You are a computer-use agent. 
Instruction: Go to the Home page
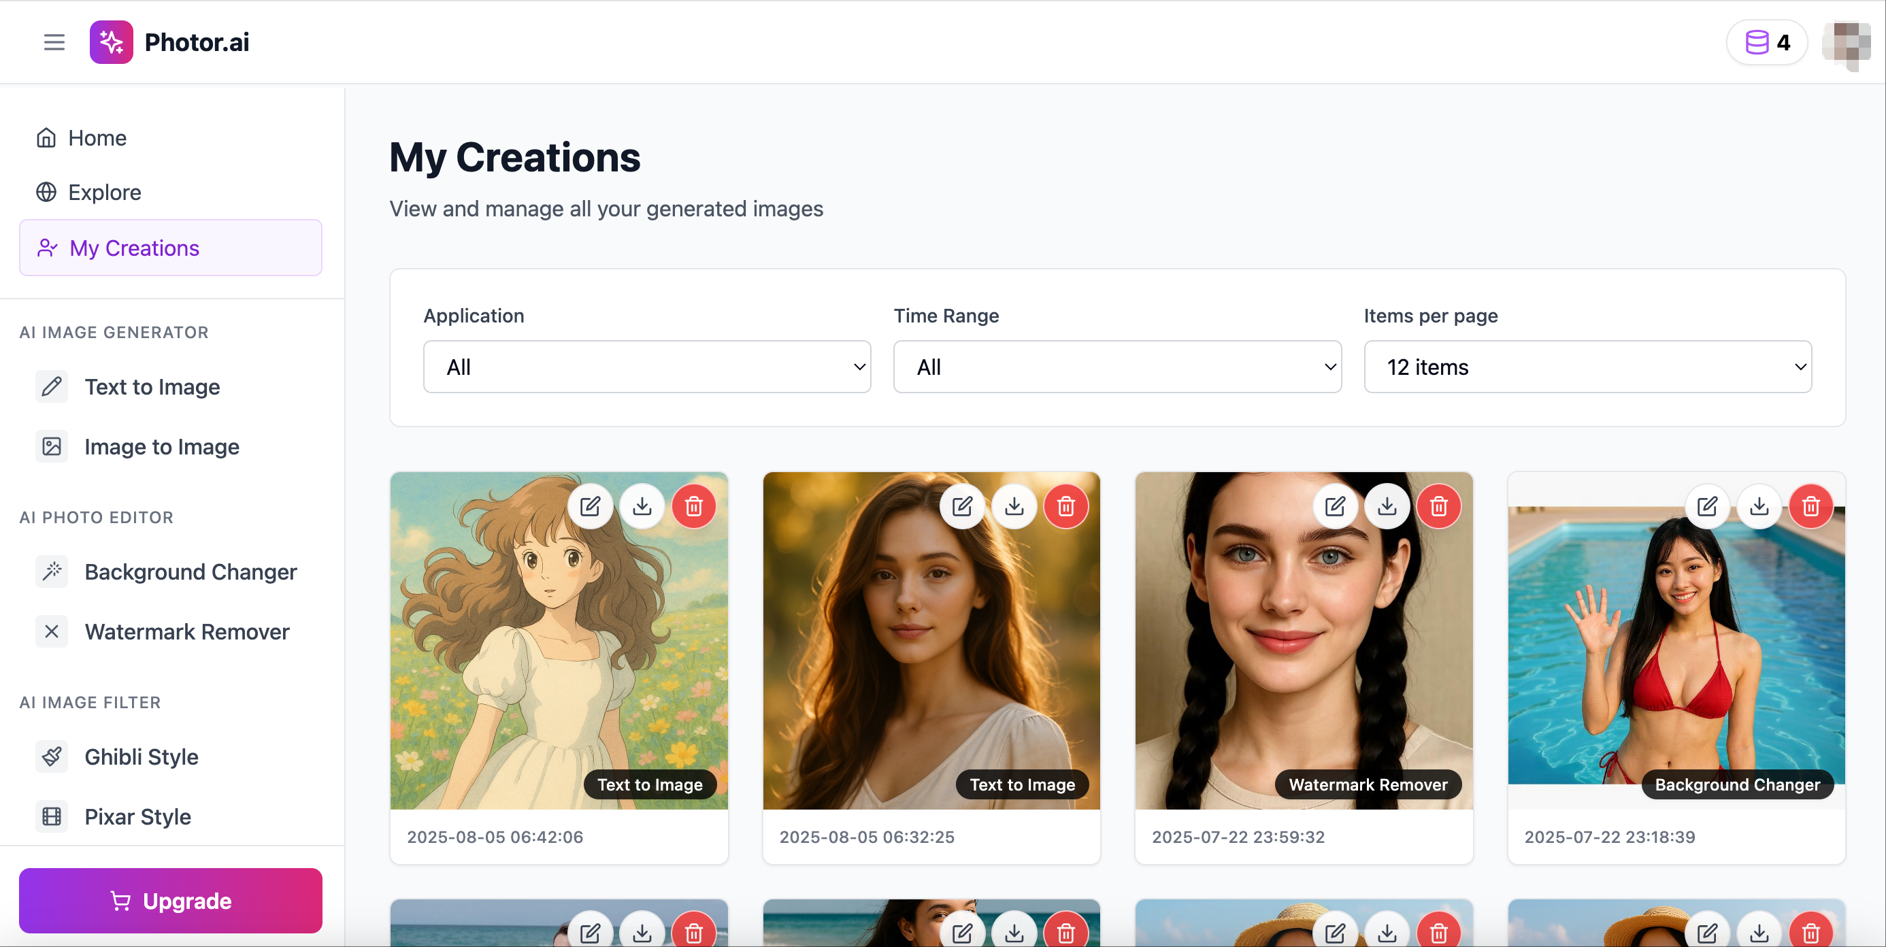point(97,137)
